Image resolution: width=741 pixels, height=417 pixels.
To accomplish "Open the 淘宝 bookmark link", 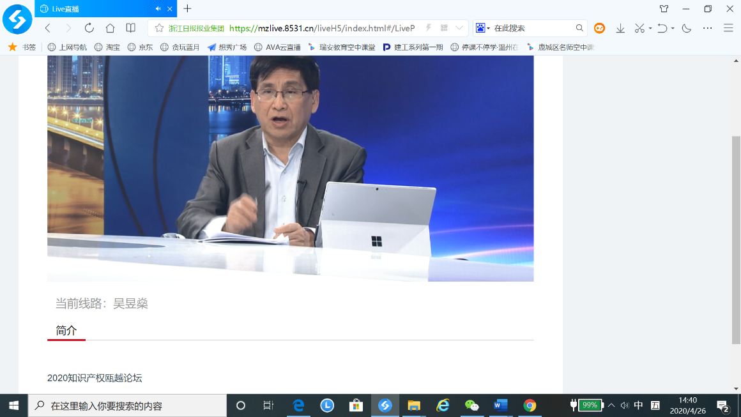I will pos(107,47).
